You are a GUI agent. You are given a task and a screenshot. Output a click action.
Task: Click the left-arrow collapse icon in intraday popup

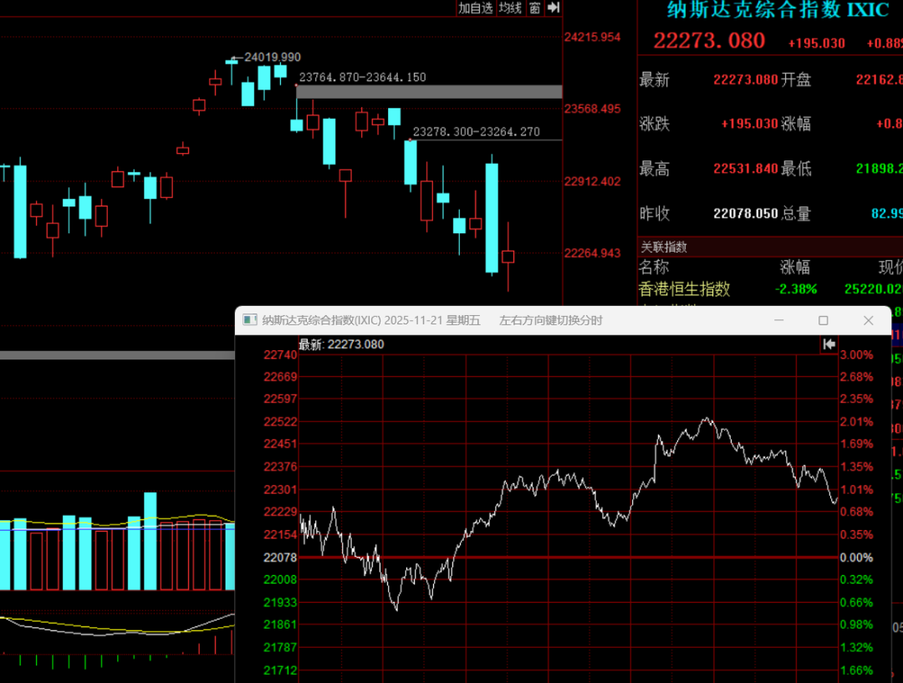(829, 344)
